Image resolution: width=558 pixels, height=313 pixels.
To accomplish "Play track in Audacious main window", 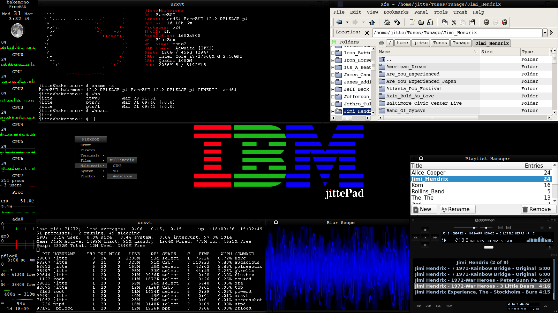I will tap(425, 238).
